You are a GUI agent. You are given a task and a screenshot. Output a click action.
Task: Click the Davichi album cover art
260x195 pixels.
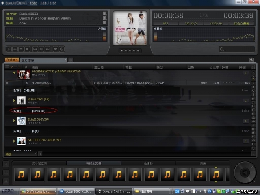[130, 28]
